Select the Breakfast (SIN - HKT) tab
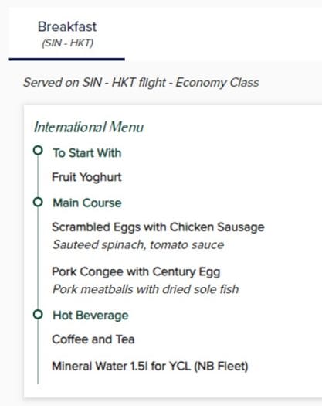The image size is (322, 406). click(x=67, y=34)
